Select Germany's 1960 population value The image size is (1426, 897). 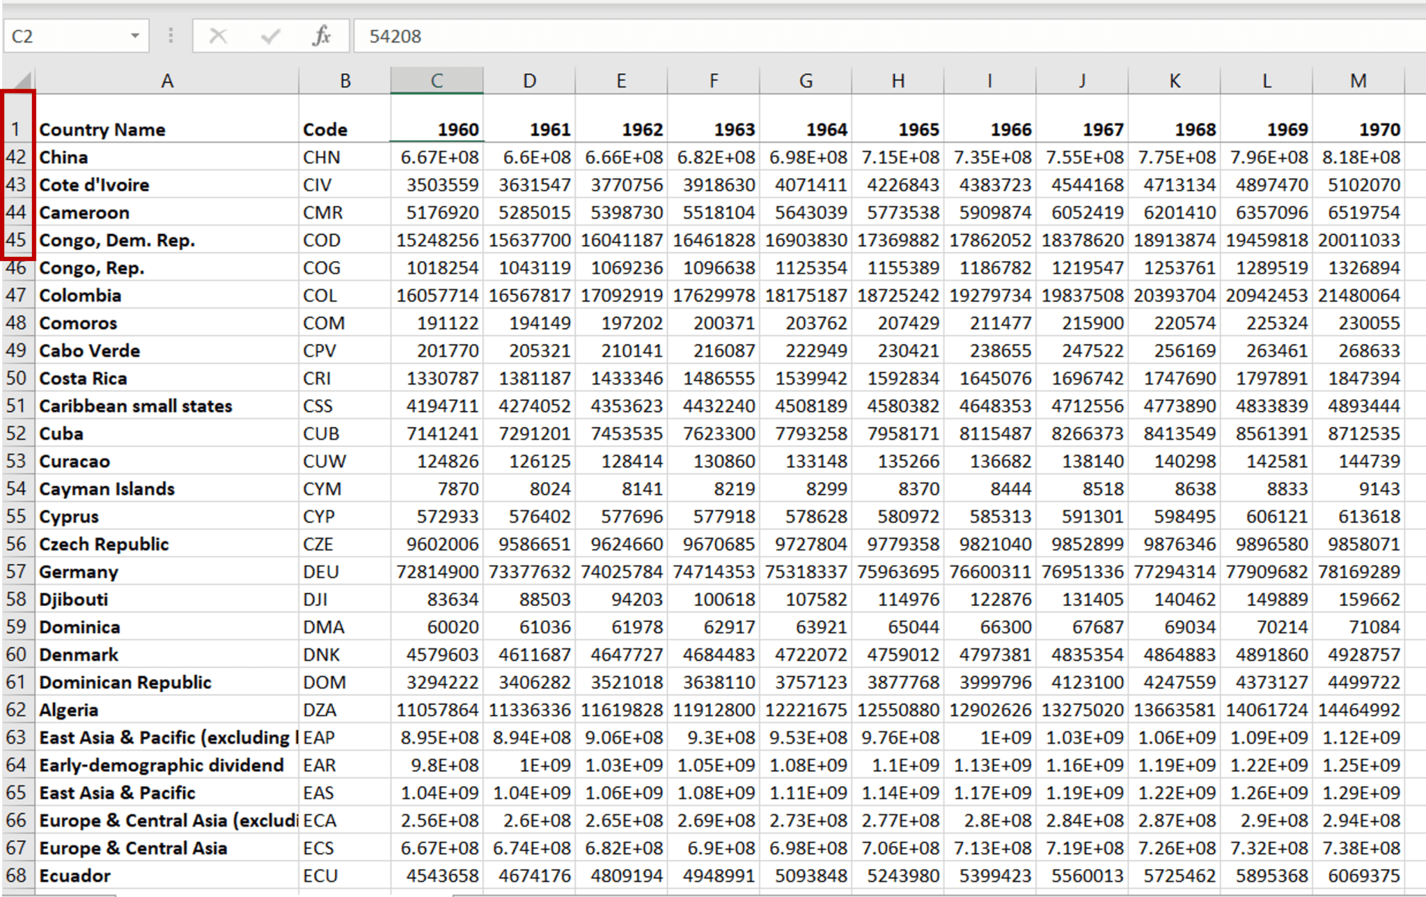[x=437, y=571]
